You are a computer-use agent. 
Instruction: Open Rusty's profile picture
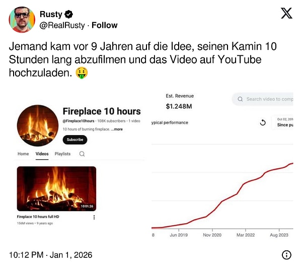click(22, 20)
